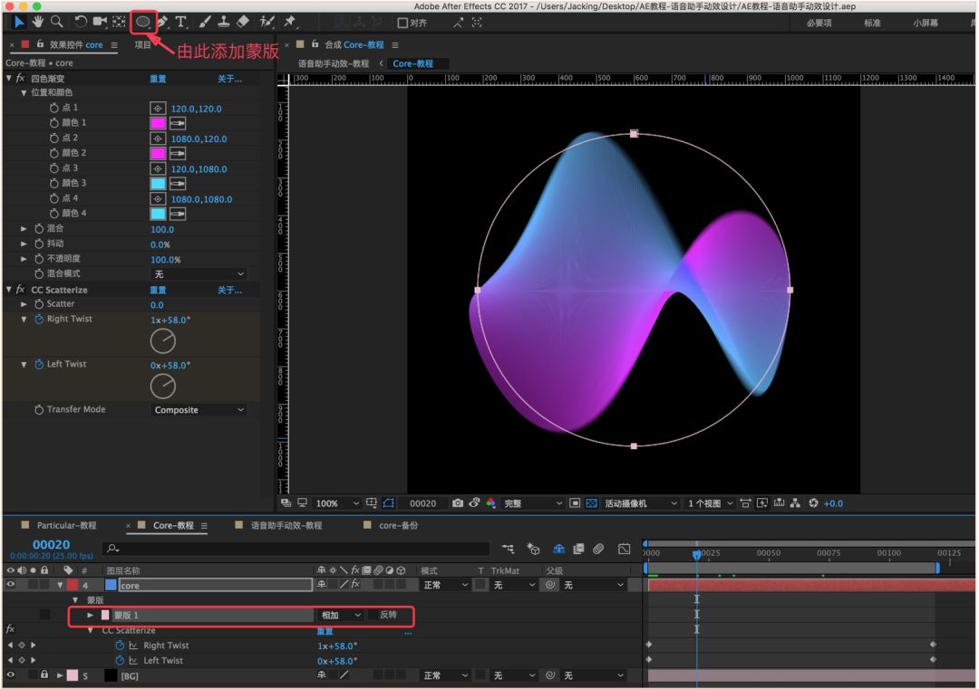979x689 pixels.
Task: Open the 1个视图 view layout dropdown
Action: (711, 503)
